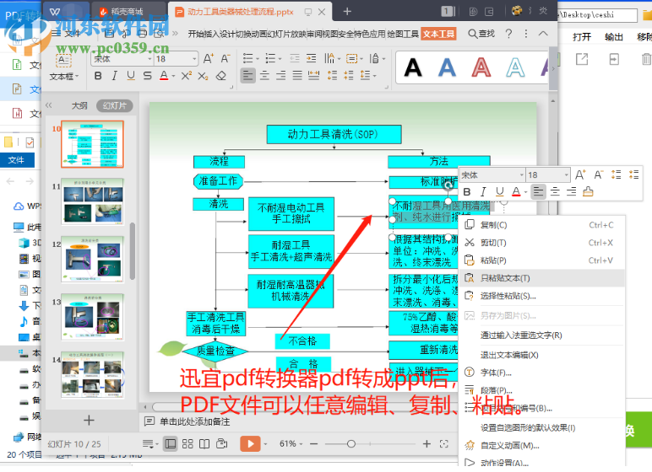
Task: Click 单击此处添加备注 notes field
Action: tap(194, 421)
